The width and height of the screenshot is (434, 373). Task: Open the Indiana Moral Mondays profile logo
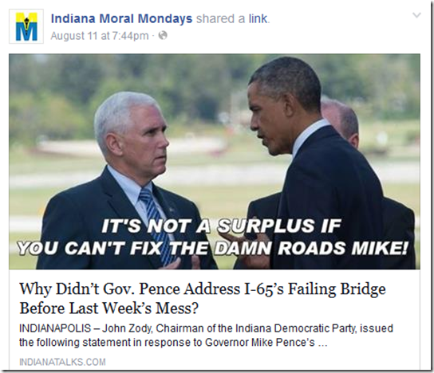tap(26, 26)
